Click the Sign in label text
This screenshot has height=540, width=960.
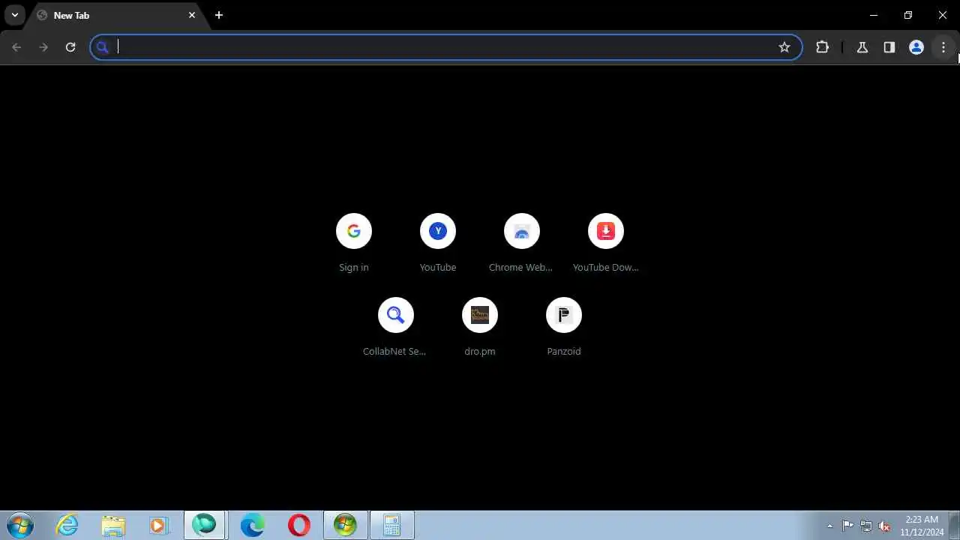pyautogui.click(x=354, y=268)
